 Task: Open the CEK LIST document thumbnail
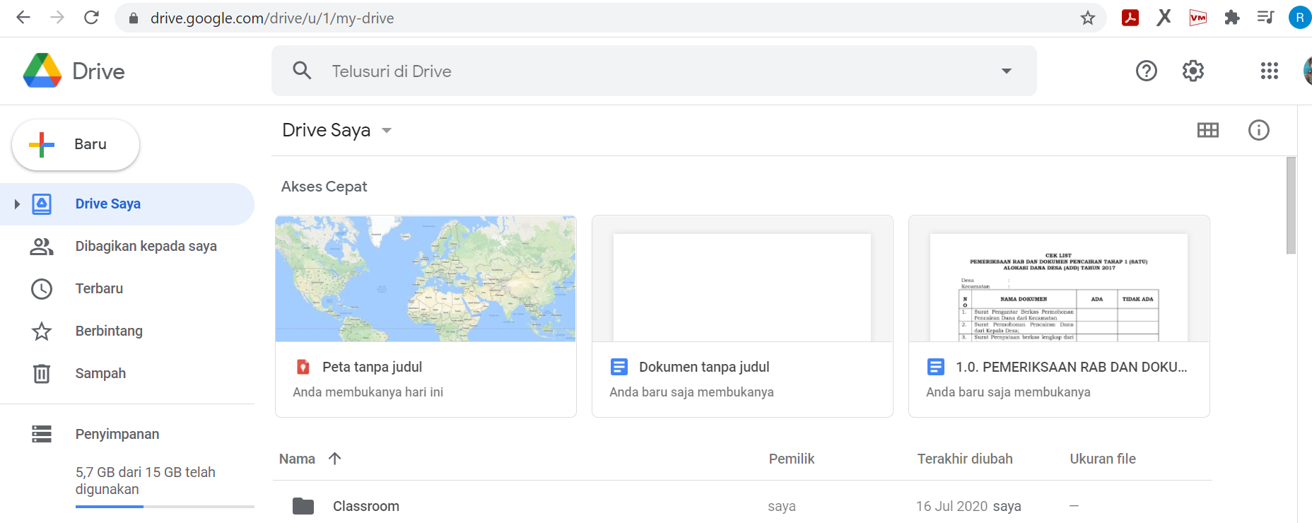tap(1059, 279)
